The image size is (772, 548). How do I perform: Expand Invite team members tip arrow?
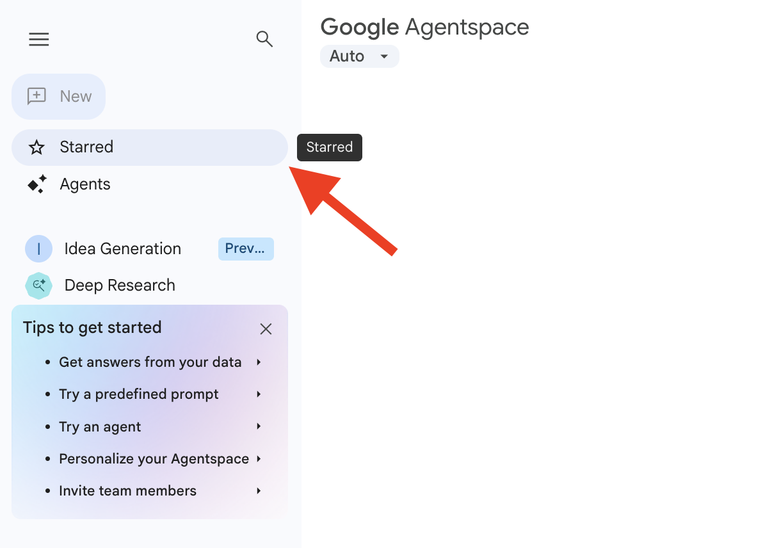pyautogui.click(x=259, y=491)
